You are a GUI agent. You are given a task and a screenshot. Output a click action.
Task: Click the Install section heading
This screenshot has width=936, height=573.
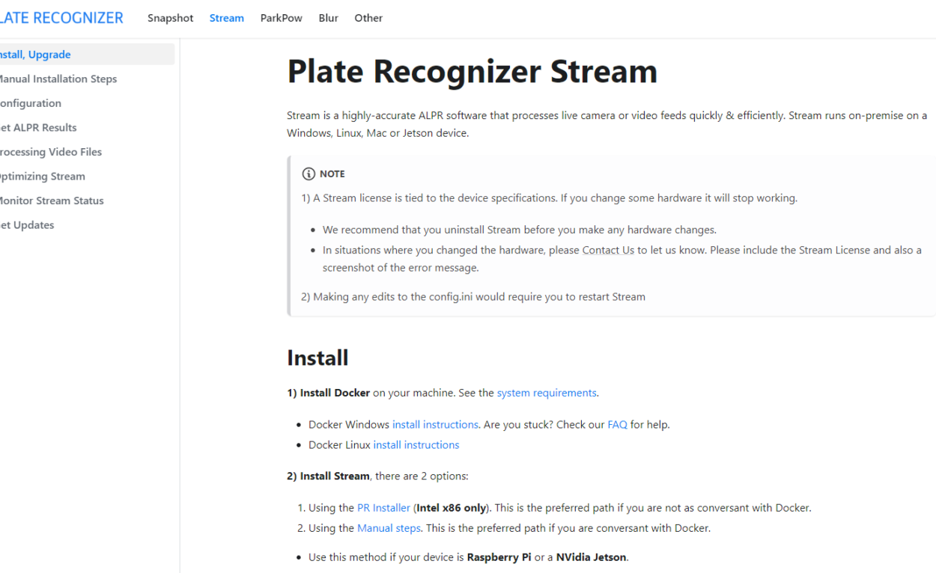pos(317,358)
